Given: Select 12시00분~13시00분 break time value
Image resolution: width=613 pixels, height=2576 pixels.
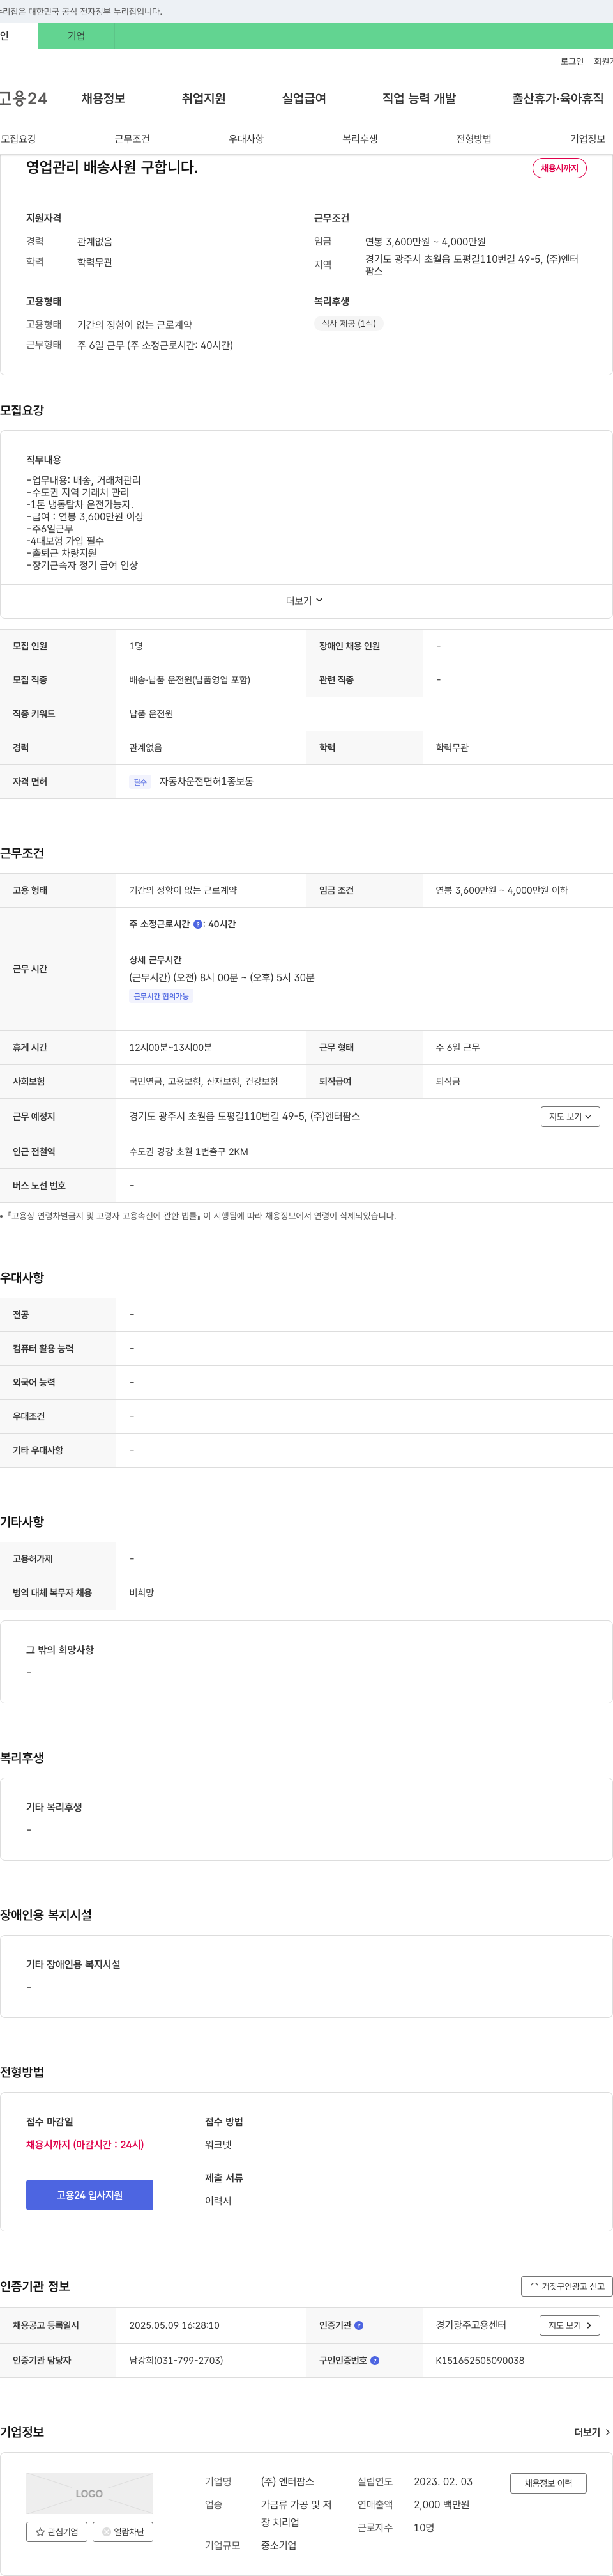Looking at the screenshot, I should [x=170, y=1047].
